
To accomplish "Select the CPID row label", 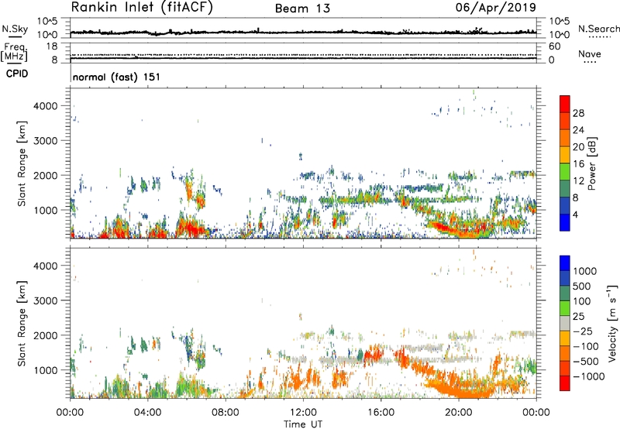I will click(x=17, y=74).
